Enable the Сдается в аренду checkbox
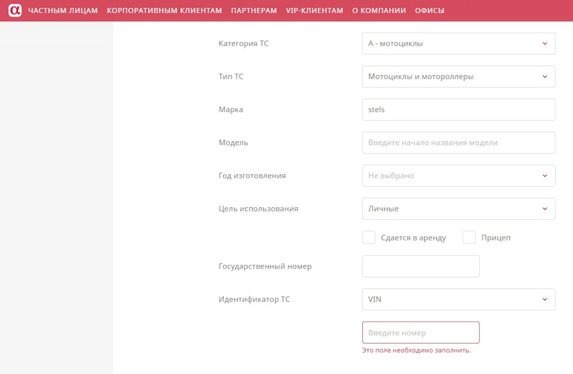Screen dimensions: 573x374 tap(369, 238)
